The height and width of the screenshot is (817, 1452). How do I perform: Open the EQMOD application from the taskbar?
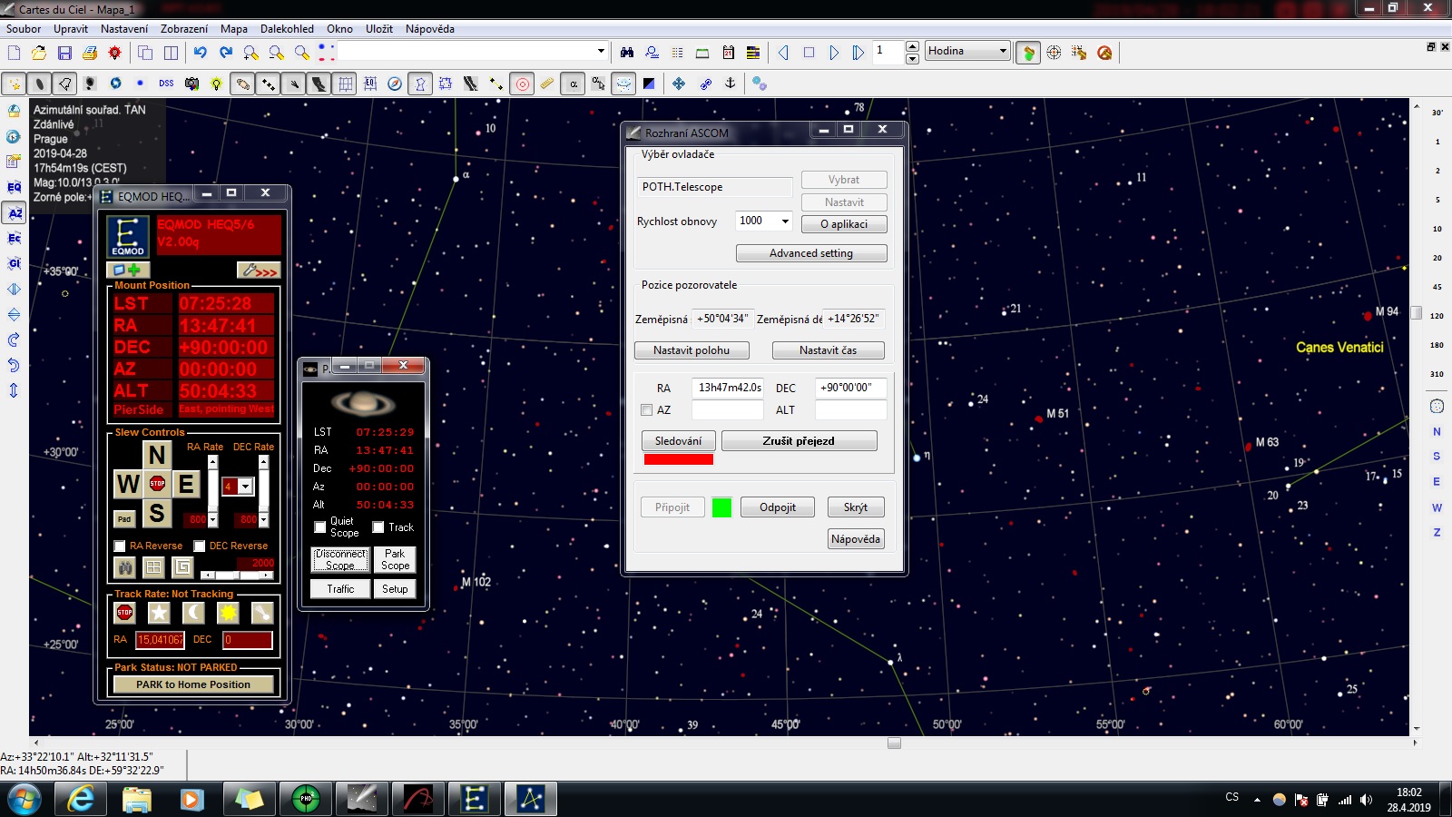[474, 799]
